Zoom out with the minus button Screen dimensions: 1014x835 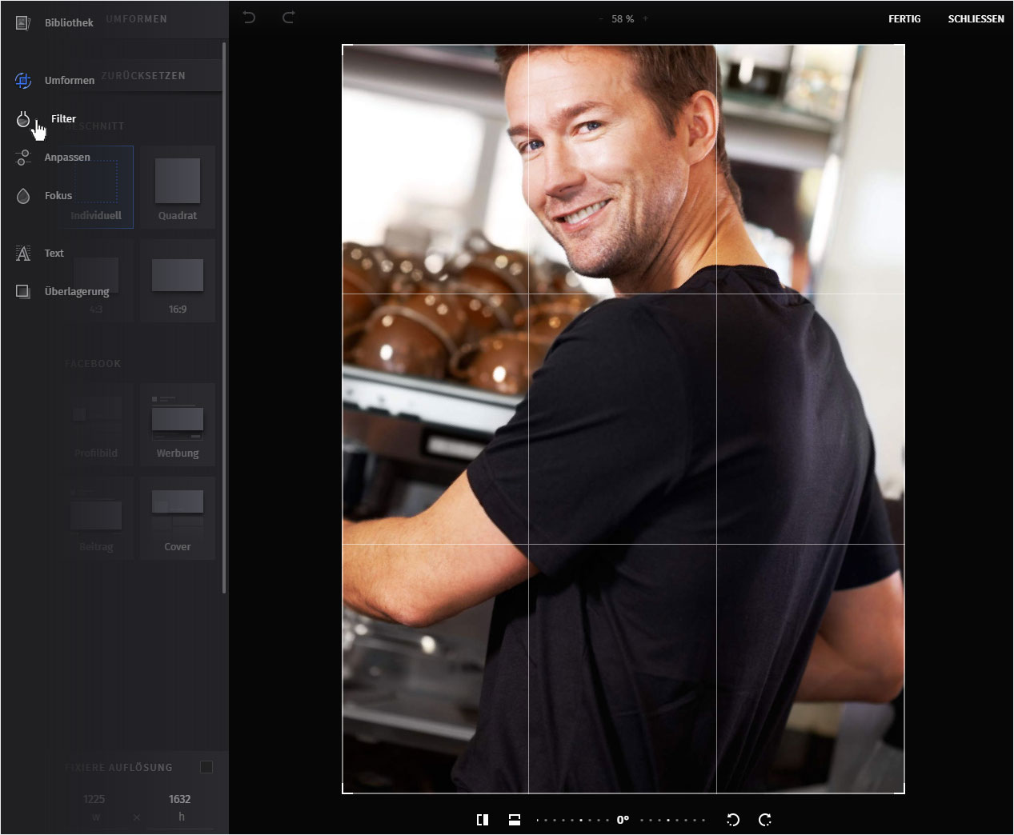[601, 18]
